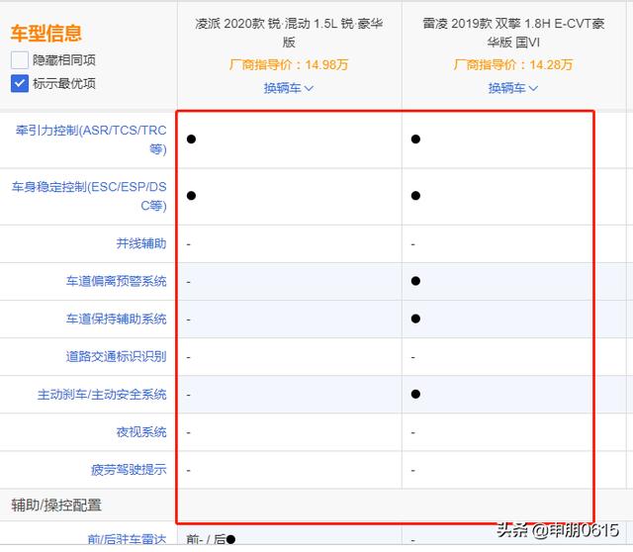Click the 凌派 2020款 锐·混动 model title
This screenshot has height=552, width=633.
click(x=289, y=33)
